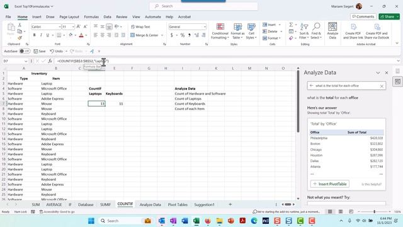Switch to Normal view in status bar
Image resolution: width=403 pixels, height=227 pixels.
point(330,212)
